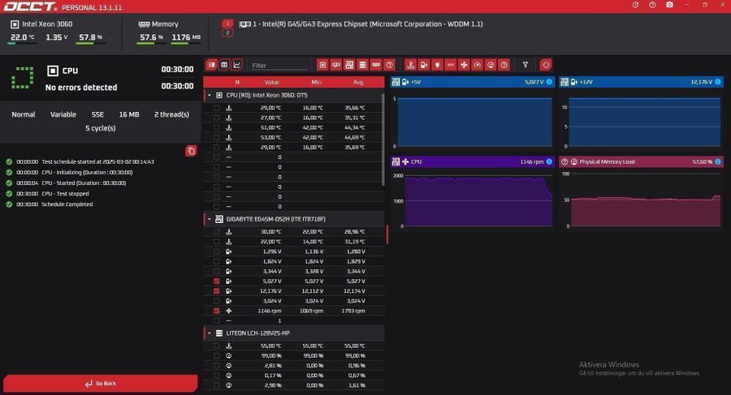Collapse the GIGABYTE EG45M-DS2H sensor group
731x395 pixels.
(209, 219)
